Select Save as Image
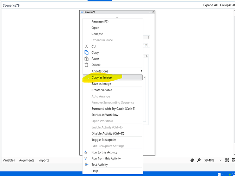The image size is (235, 176). tap(101, 83)
